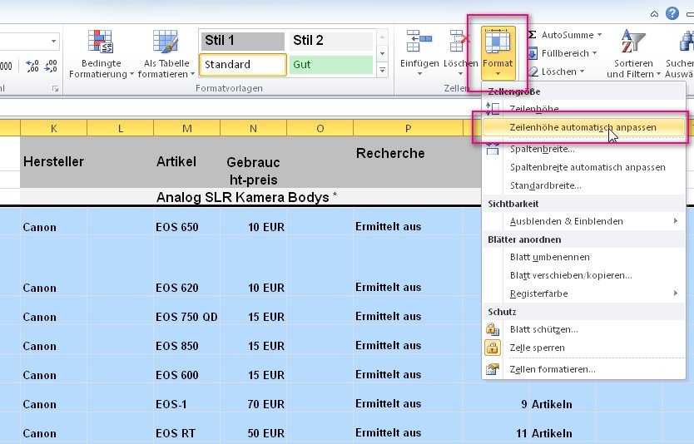Choose Zelle sperren entry
Viewport: 694px width, 444px height.
tap(584, 348)
